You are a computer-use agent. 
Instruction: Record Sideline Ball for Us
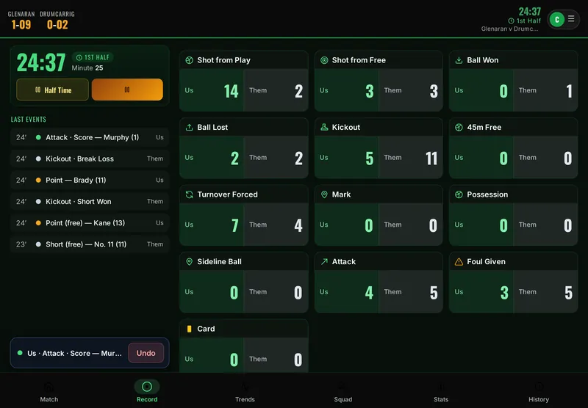pos(212,291)
